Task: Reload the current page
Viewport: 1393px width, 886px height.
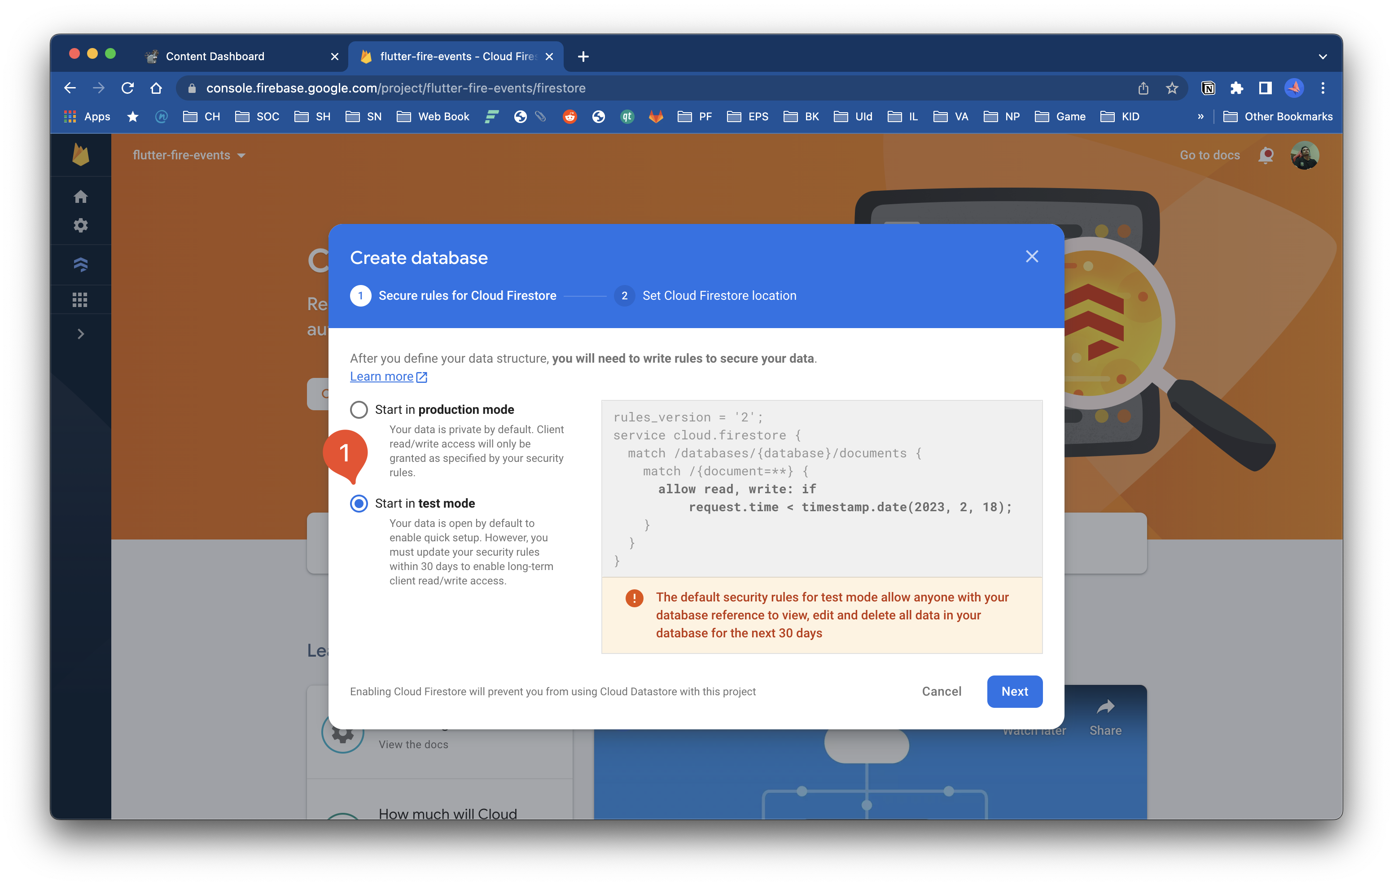Action: click(128, 88)
